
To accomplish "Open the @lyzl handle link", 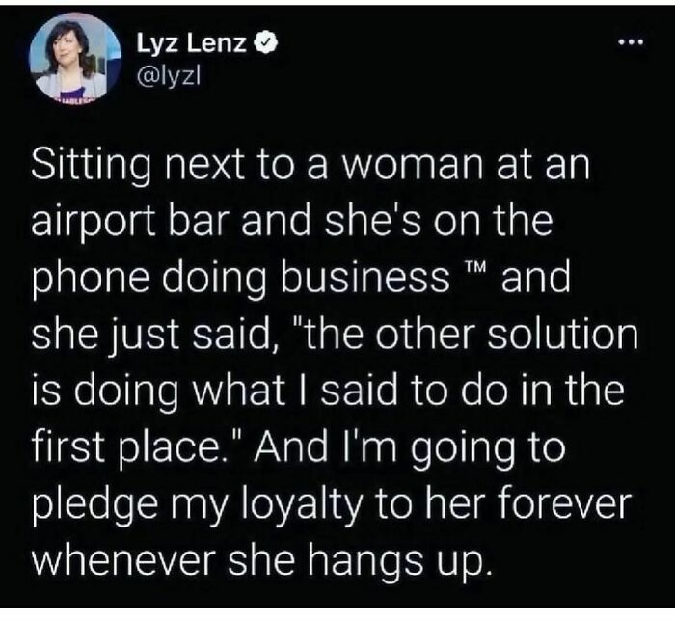I will click(x=169, y=77).
